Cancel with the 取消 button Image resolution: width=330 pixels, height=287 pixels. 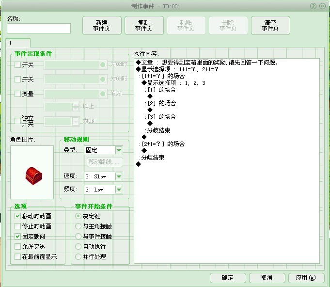[x=267, y=278]
